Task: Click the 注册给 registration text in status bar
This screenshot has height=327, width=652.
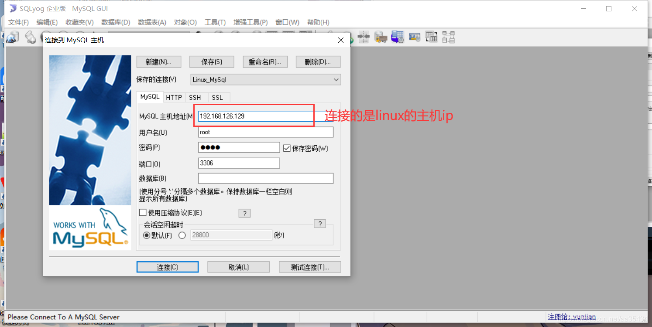Action: [x=572, y=317]
